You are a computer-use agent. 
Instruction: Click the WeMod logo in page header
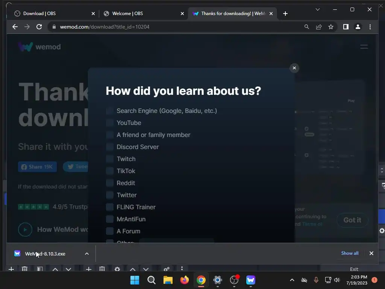(x=39, y=47)
